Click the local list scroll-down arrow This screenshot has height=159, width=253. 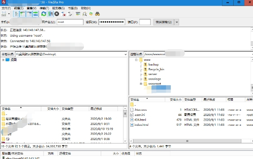125,141
